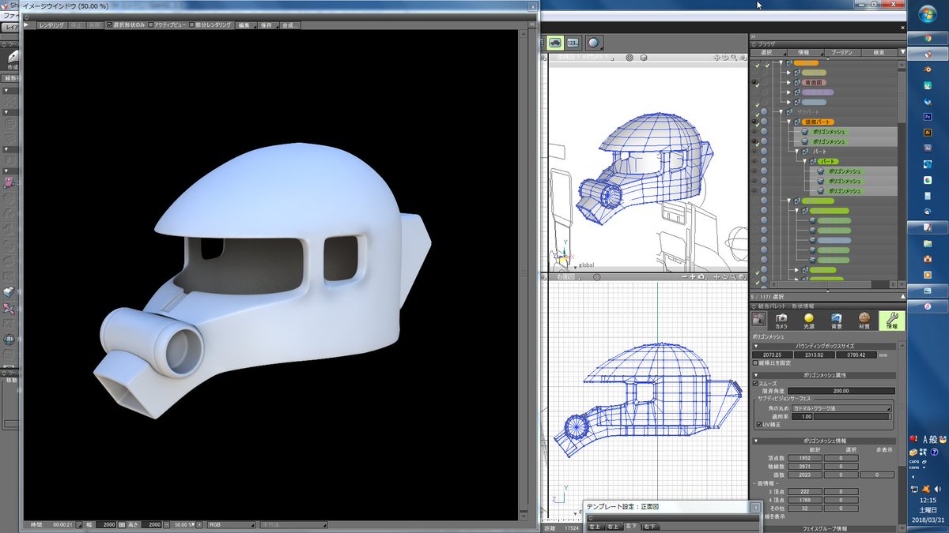Click the iTunes icon in the taskbar

pyautogui.click(x=928, y=306)
